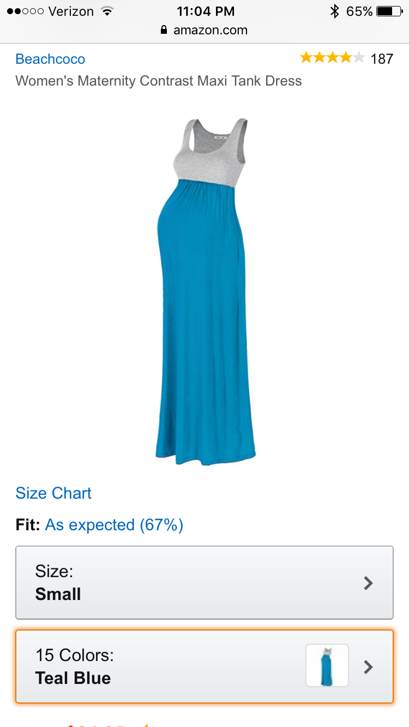Screen dimensions: 409x727
Task: Open the 187 customer reviews count
Action: [382, 59]
